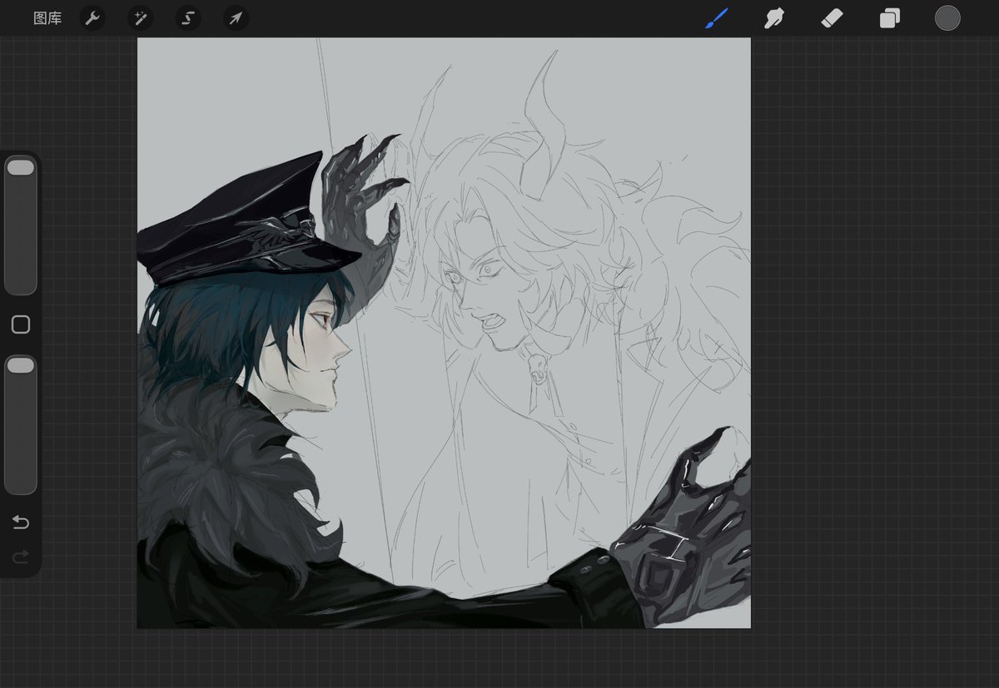Select the Transform arrow tool
999x688 pixels.
point(236,18)
